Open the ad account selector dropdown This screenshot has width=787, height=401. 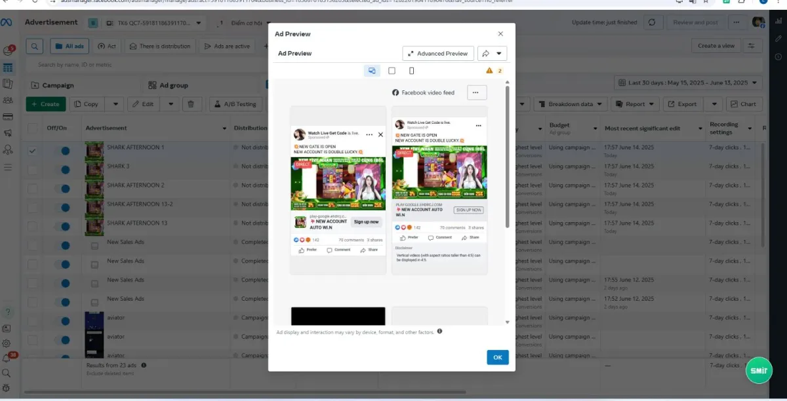pyautogui.click(x=154, y=23)
